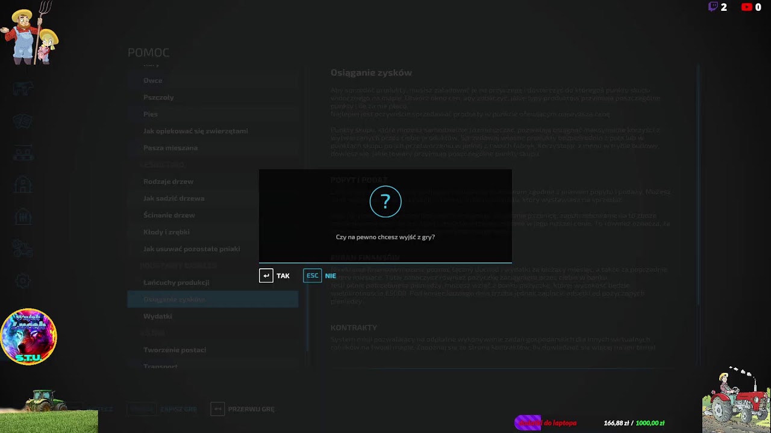Select the highlighted Osiąganie zysków topic
This screenshot has height=433, width=771.
point(213,299)
